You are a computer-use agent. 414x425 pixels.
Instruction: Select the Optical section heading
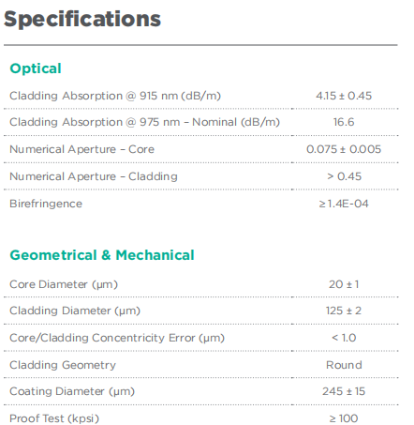point(36,68)
